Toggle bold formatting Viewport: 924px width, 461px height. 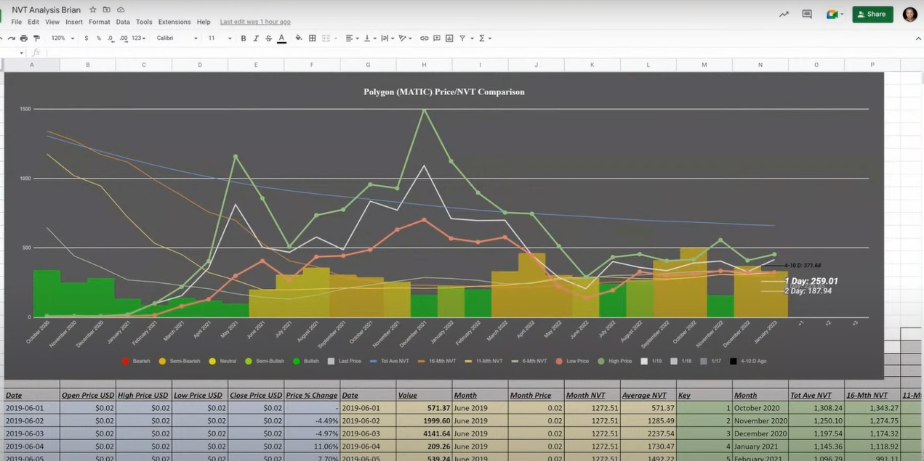243,38
